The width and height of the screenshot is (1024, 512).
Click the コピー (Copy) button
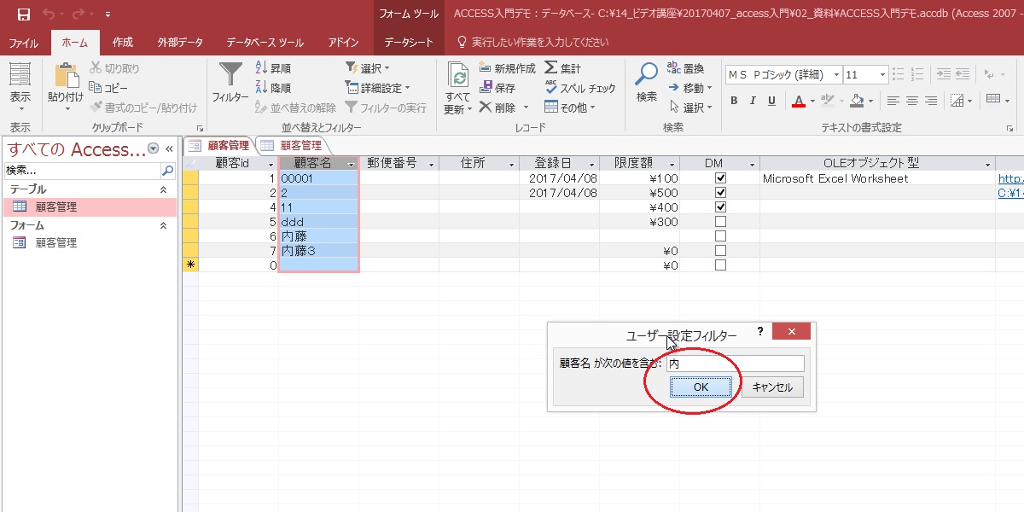(108, 88)
